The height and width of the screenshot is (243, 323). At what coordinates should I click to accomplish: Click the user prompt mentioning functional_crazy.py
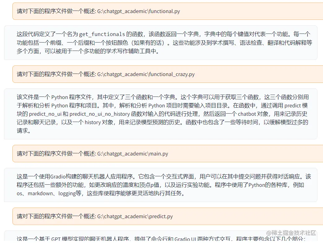click(x=168, y=74)
